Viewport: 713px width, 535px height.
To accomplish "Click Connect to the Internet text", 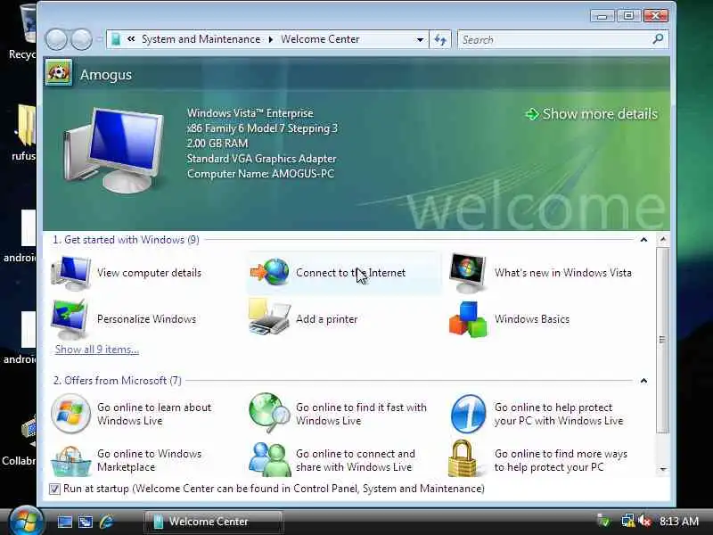I will point(350,273).
